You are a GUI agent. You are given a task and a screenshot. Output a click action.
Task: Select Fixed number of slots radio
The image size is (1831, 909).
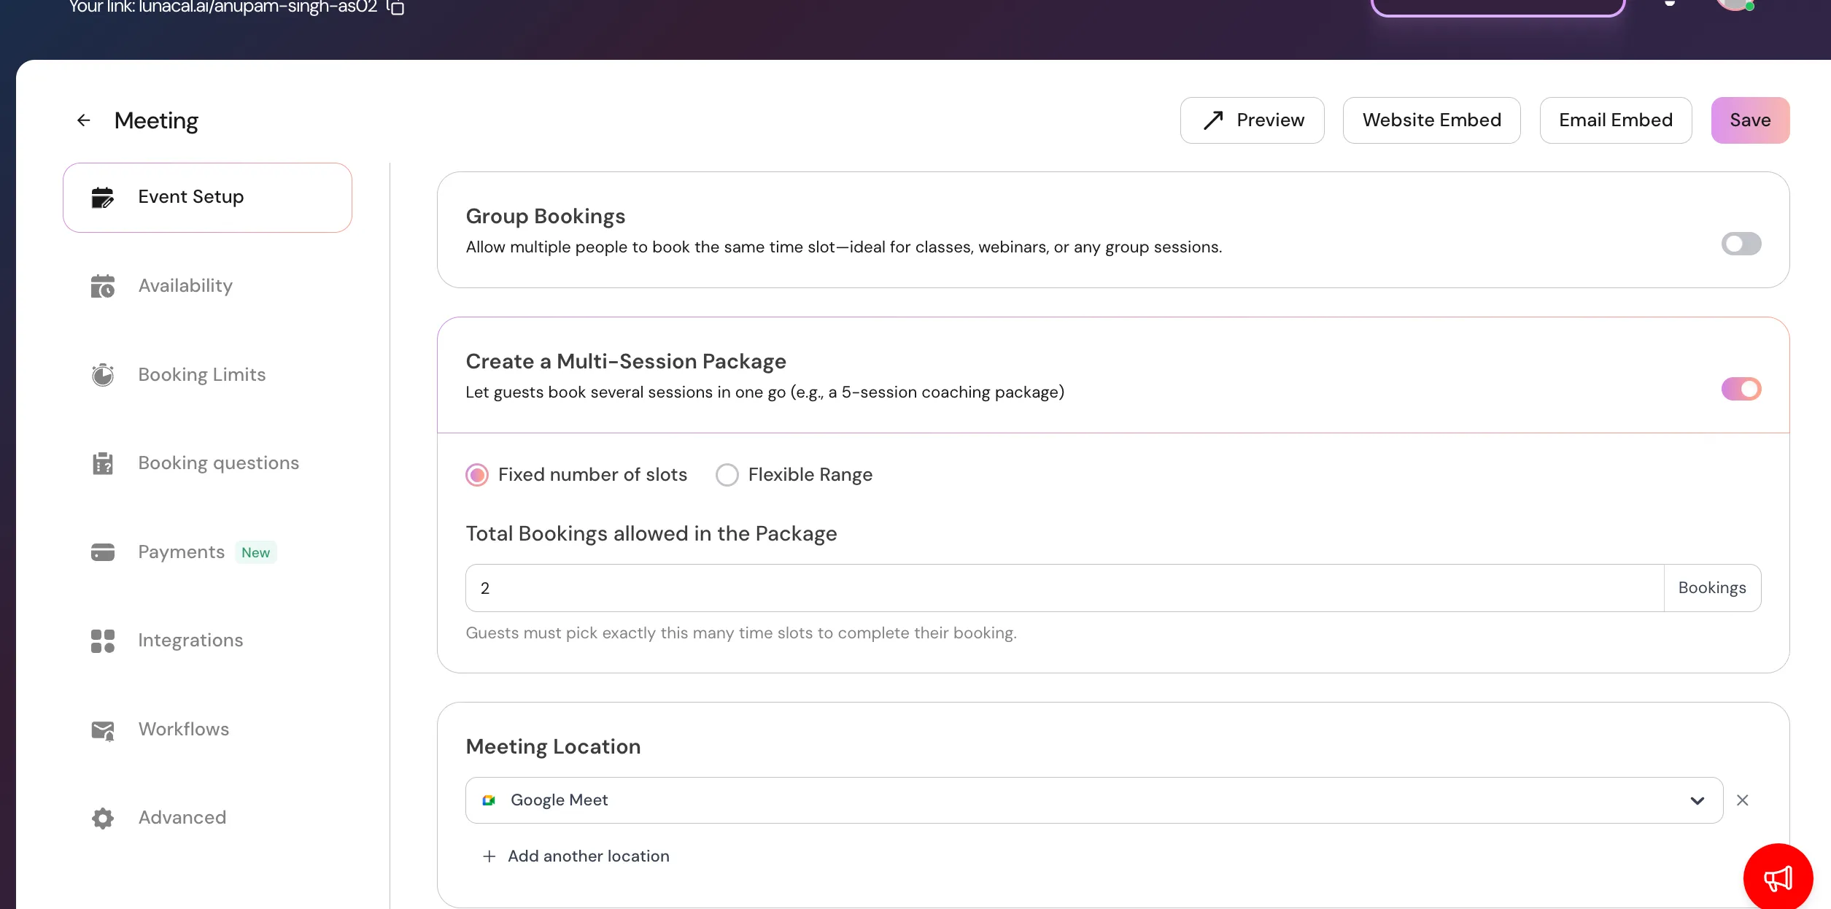477,475
